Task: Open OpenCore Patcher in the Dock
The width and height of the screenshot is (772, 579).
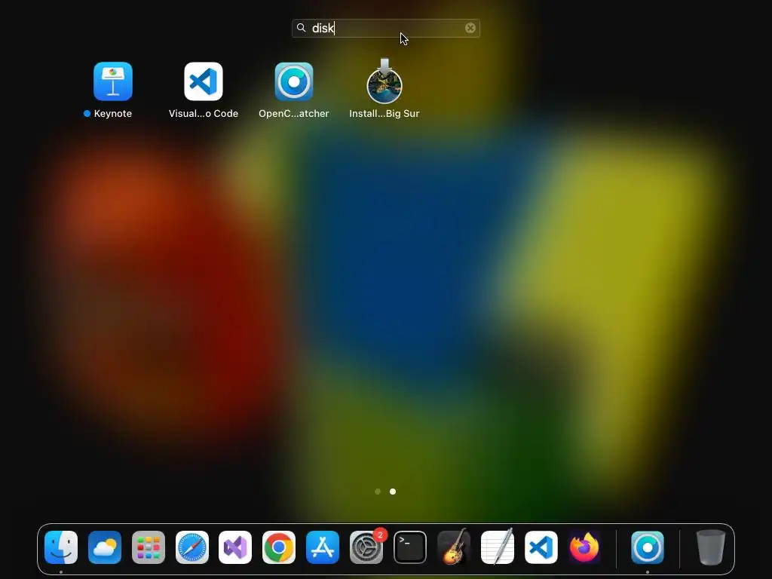Action: click(x=648, y=547)
